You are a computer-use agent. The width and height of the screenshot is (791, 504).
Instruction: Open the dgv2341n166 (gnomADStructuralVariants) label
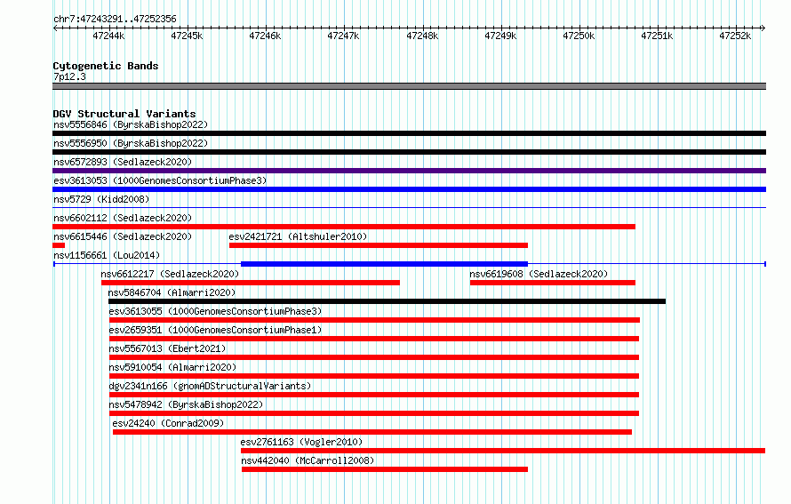tap(210, 386)
